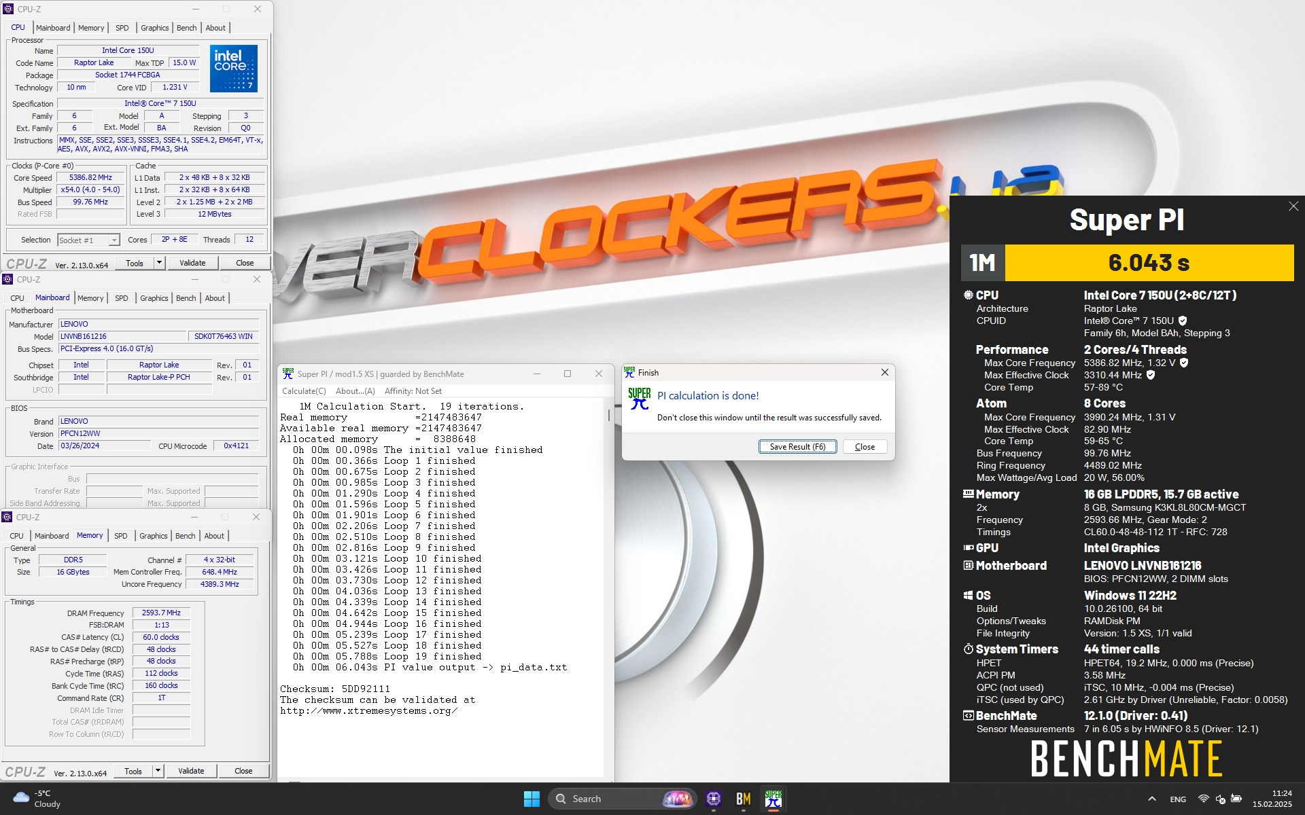Open Bench tab in top CPU-Z window

click(x=187, y=28)
